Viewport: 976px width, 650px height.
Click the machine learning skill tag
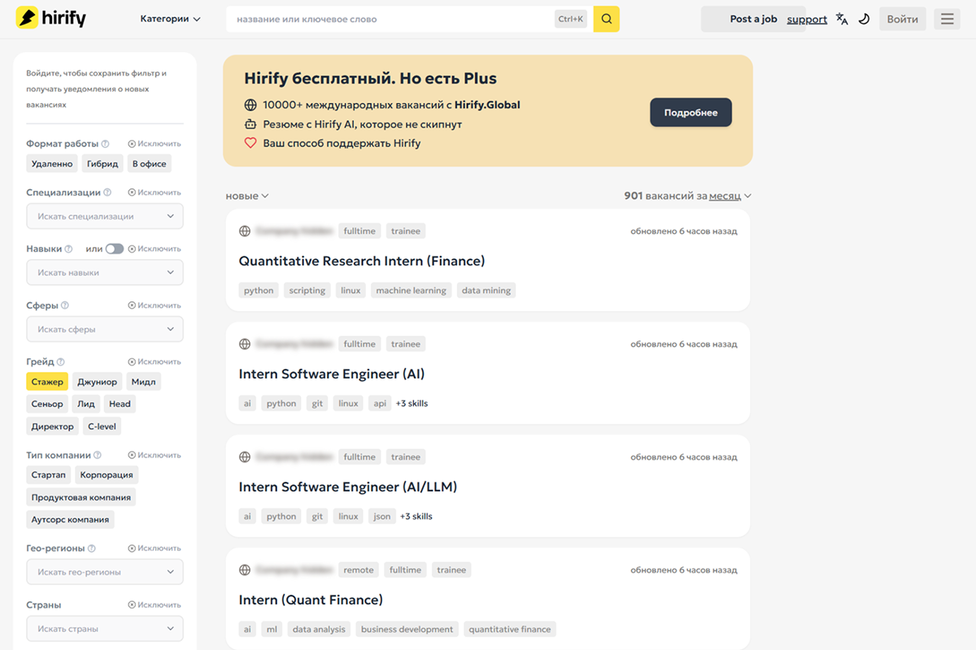[411, 290]
